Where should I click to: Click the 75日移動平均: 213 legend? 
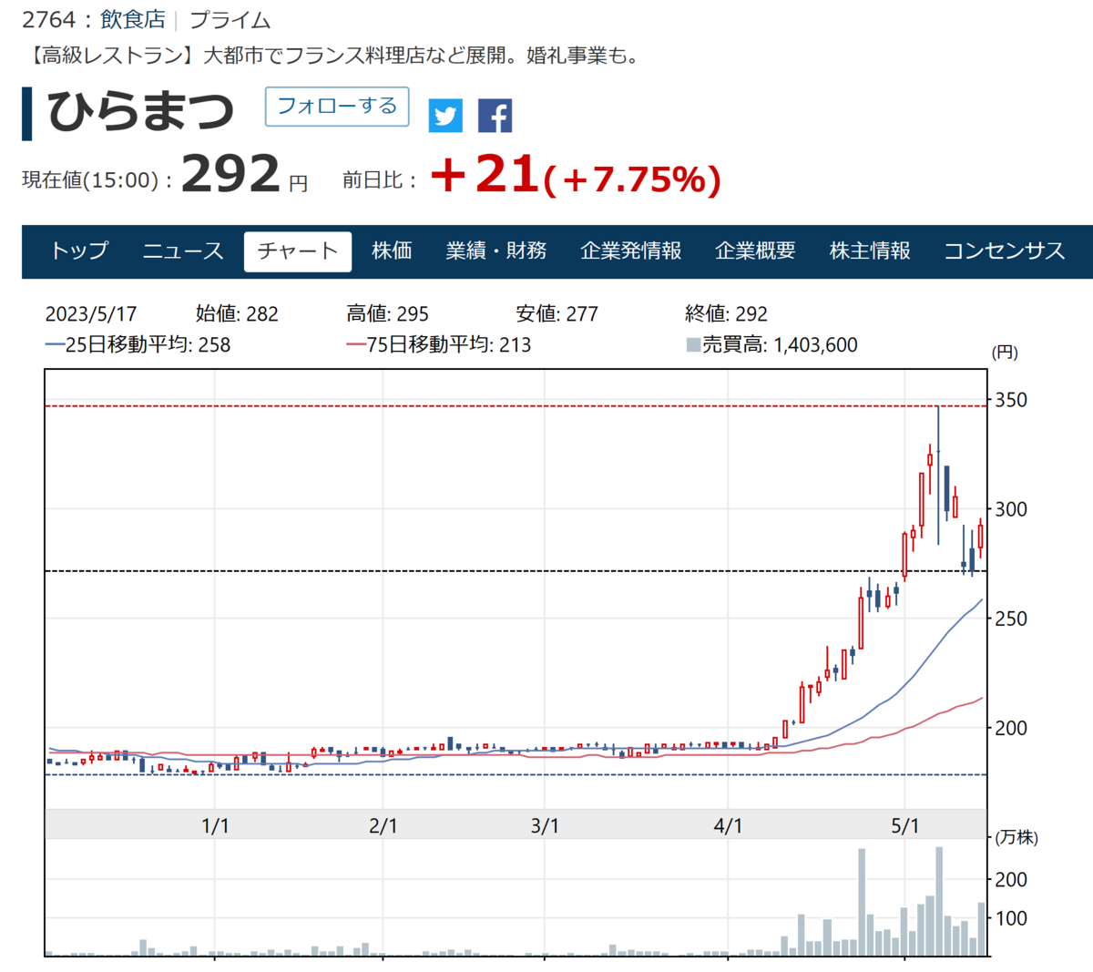point(438,345)
